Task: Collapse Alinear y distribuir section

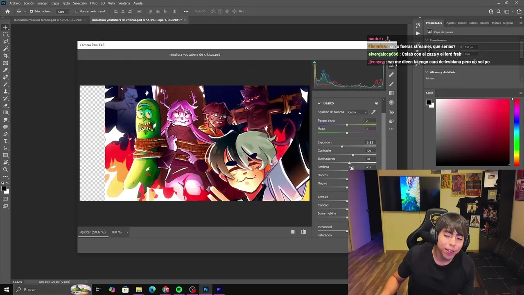Action: tap(427, 72)
